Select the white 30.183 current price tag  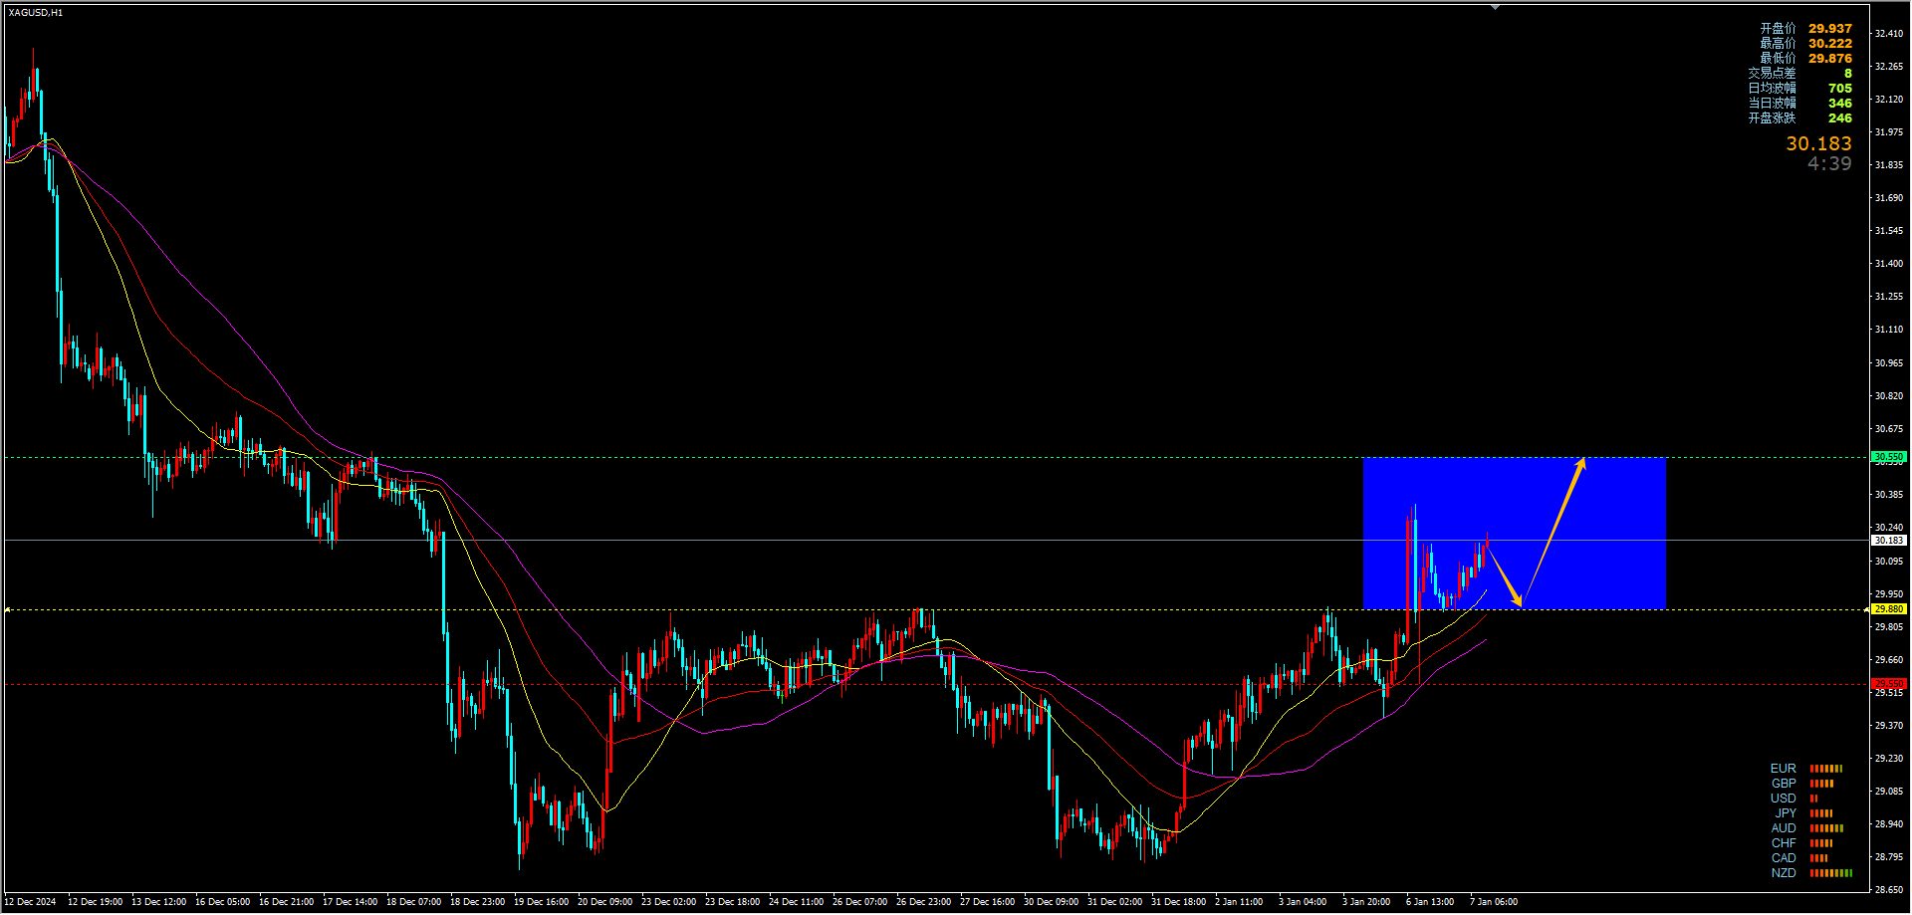[x=1888, y=541]
